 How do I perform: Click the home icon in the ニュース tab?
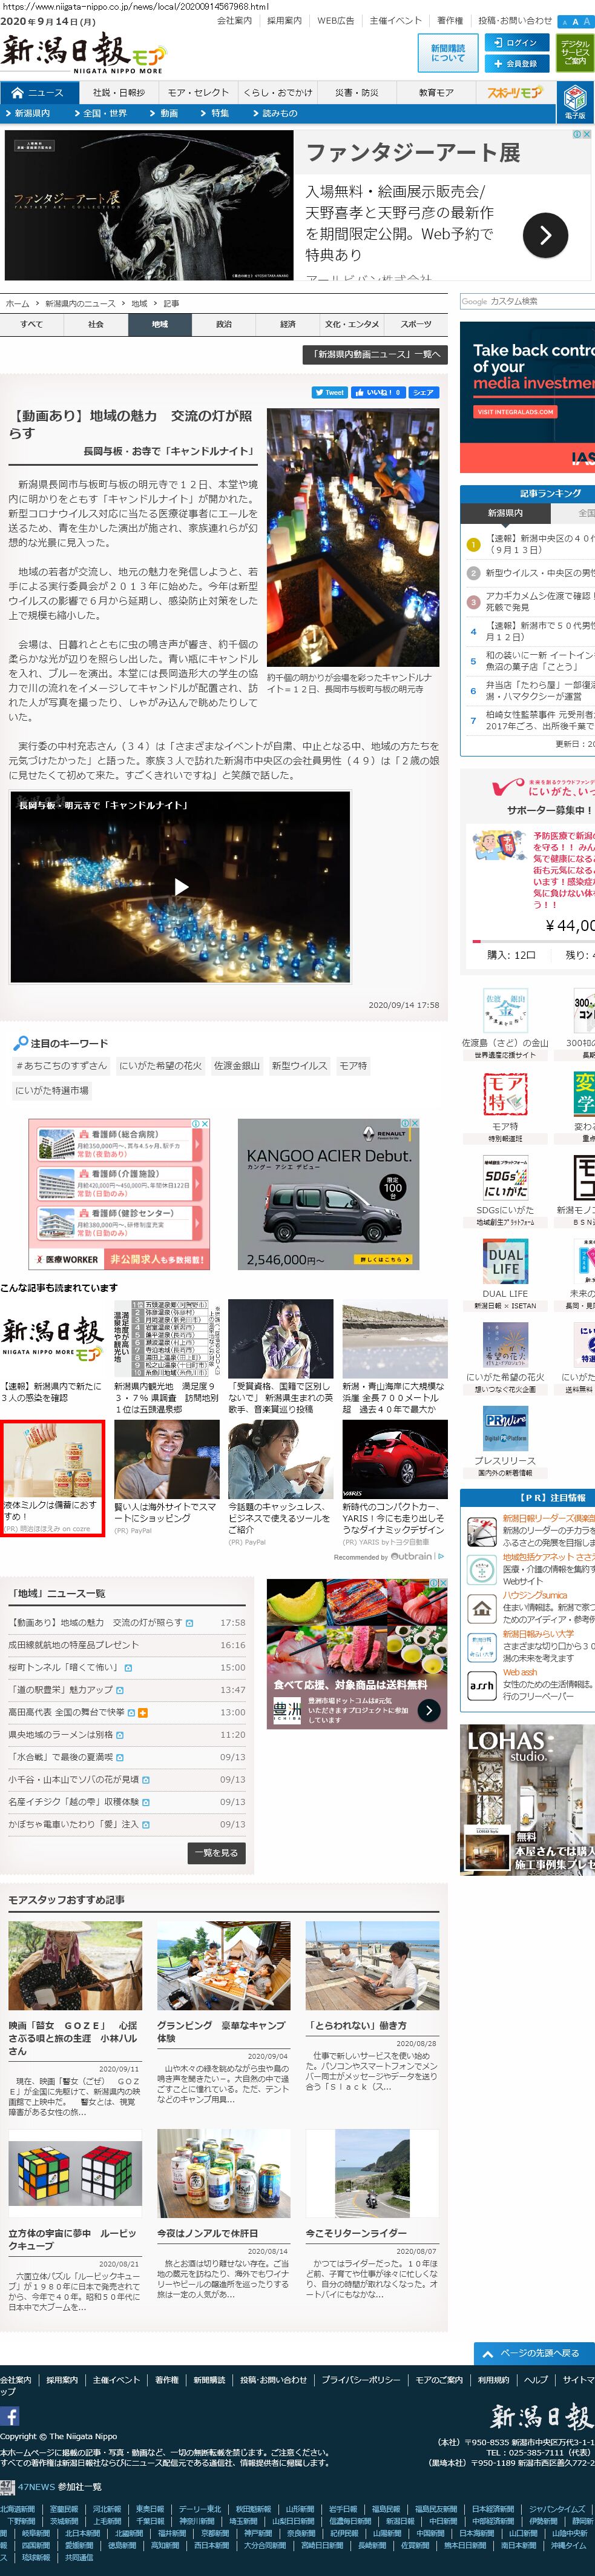[x=17, y=93]
